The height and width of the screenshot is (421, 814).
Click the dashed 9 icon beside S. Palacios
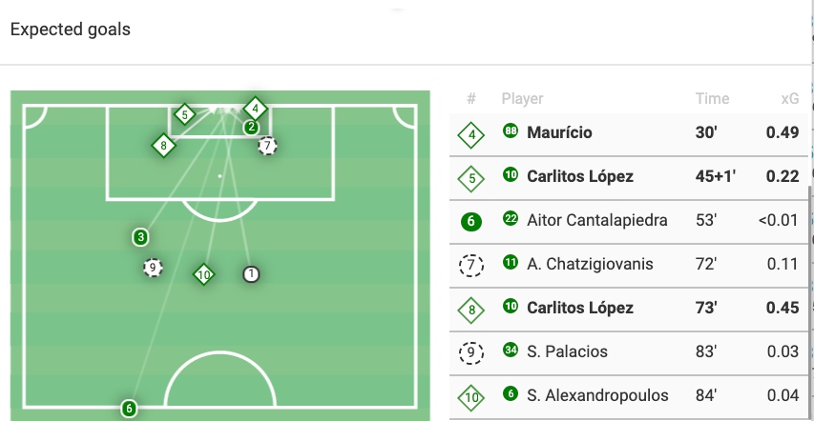471,352
